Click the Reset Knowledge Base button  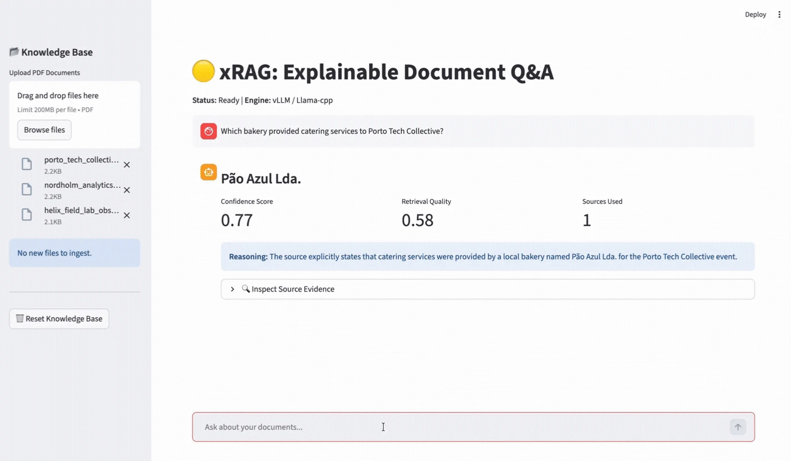click(x=59, y=318)
